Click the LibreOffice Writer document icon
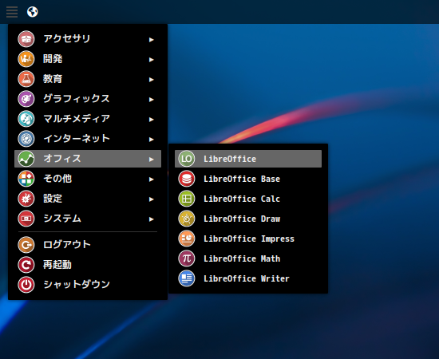Image resolution: width=439 pixels, height=359 pixels. pos(187,278)
